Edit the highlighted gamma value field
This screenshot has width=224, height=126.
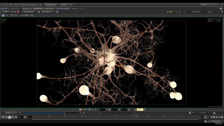140,110
